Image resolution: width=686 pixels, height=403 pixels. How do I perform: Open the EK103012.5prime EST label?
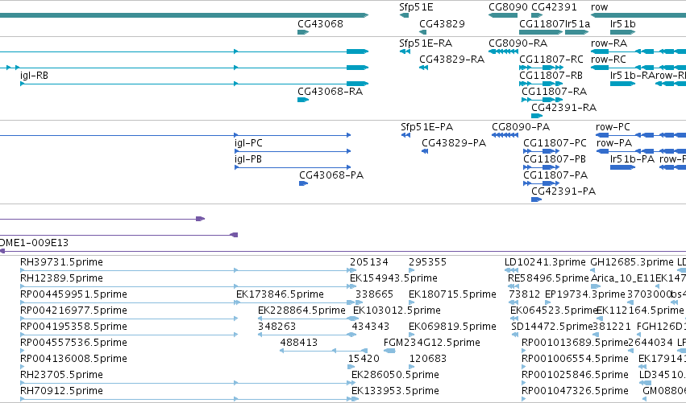397,310
